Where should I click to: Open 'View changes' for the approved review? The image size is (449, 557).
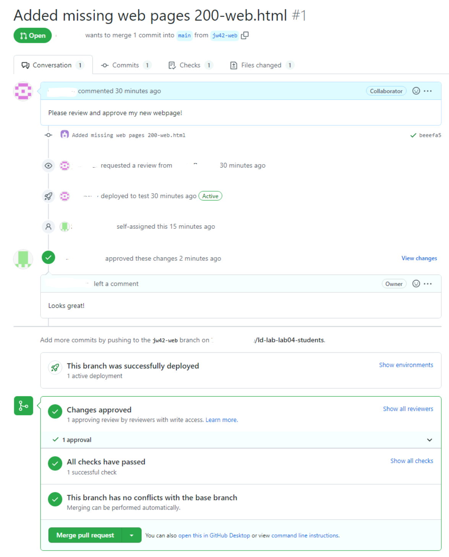[x=419, y=258]
